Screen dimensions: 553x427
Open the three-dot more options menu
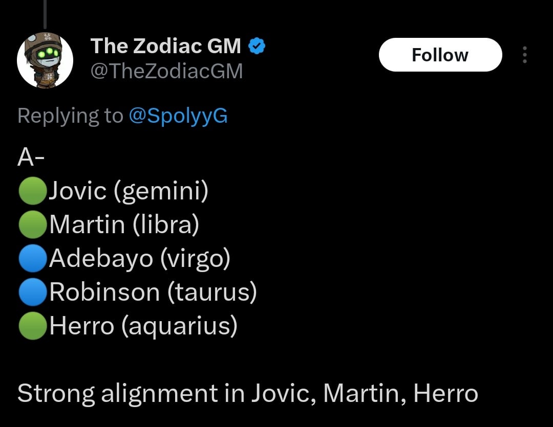[x=524, y=55]
